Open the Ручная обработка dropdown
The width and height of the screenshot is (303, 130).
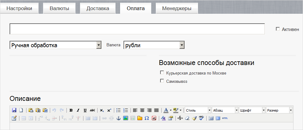click(99, 45)
